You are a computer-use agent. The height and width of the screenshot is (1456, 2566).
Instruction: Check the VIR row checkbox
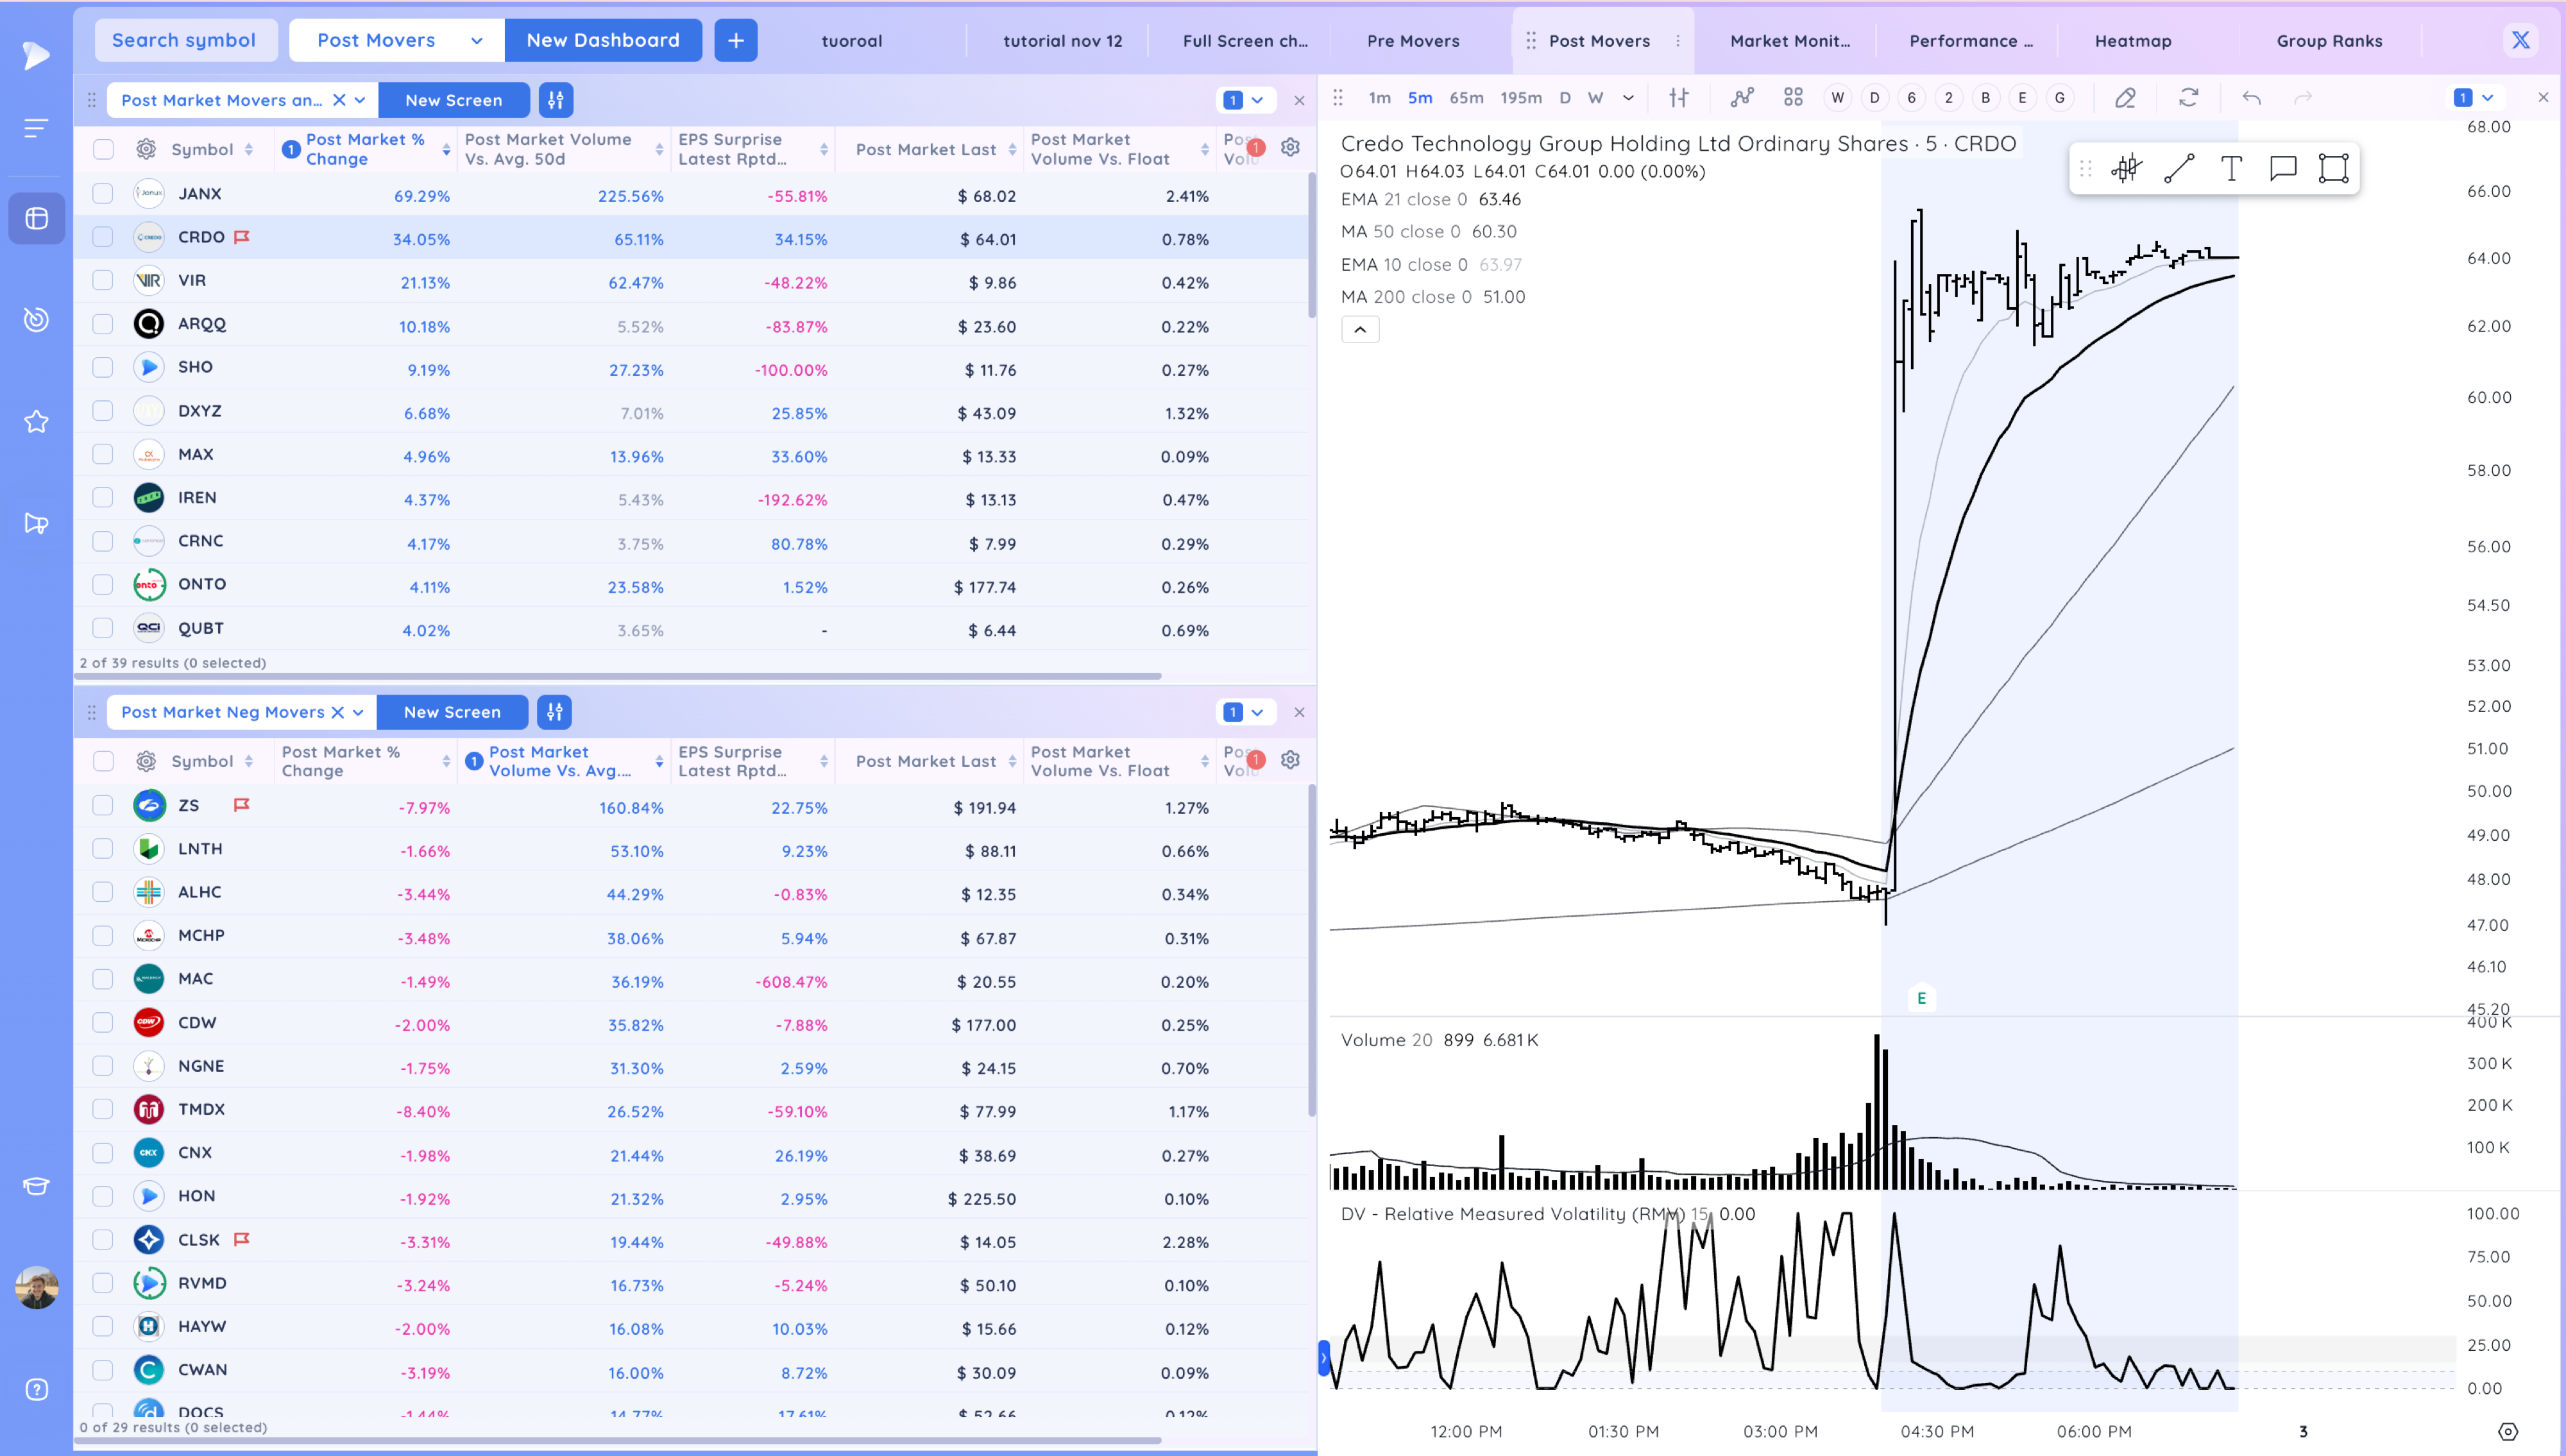tap(103, 281)
